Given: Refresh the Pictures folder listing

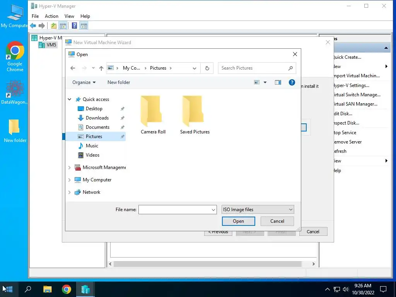Looking at the screenshot, I should [x=207, y=68].
